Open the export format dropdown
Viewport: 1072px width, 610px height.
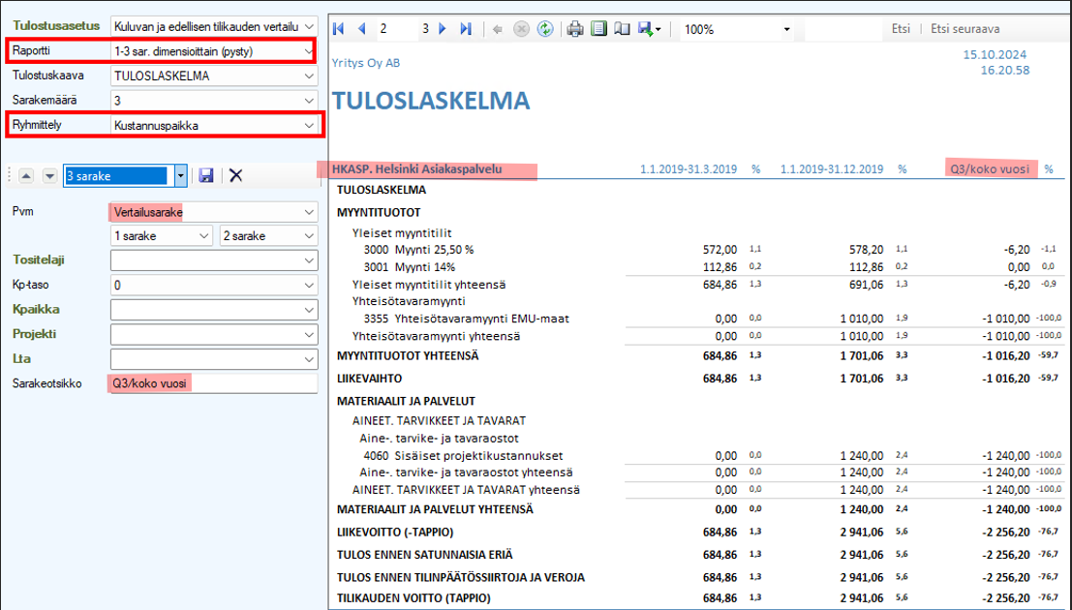tap(658, 30)
